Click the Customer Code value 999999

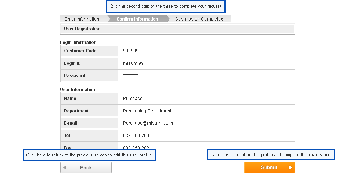[x=131, y=51]
